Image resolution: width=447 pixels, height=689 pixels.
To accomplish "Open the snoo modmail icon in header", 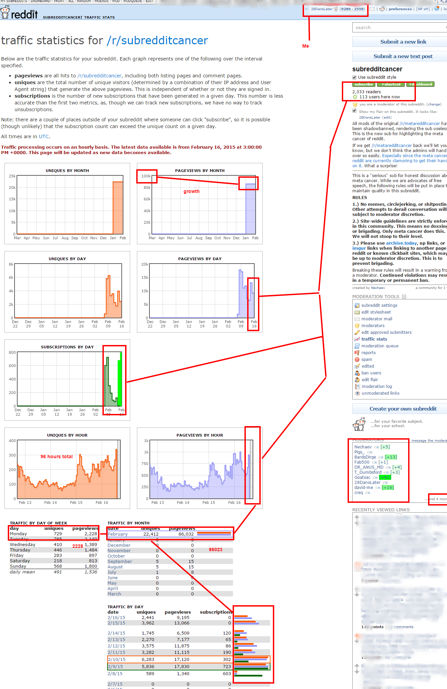I will [x=382, y=9].
